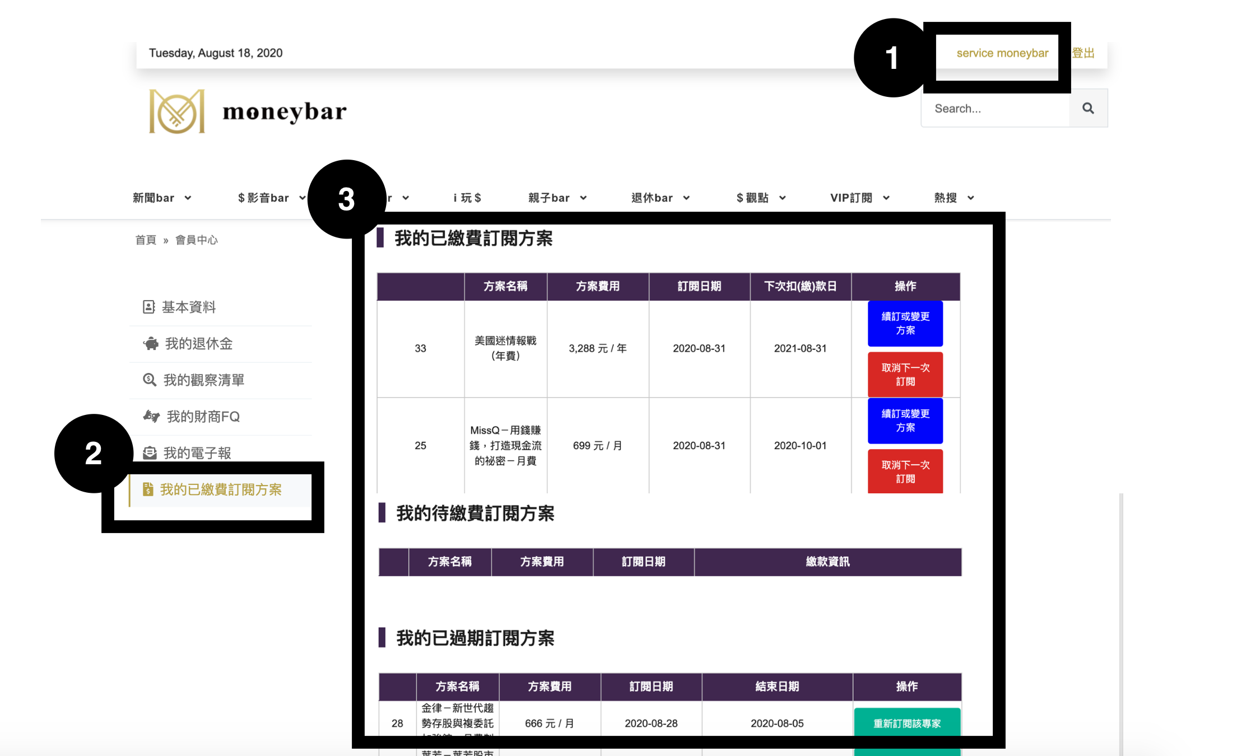
Task: Select 我的已繳費訂閱方案 in sidebar
Action: coord(221,489)
